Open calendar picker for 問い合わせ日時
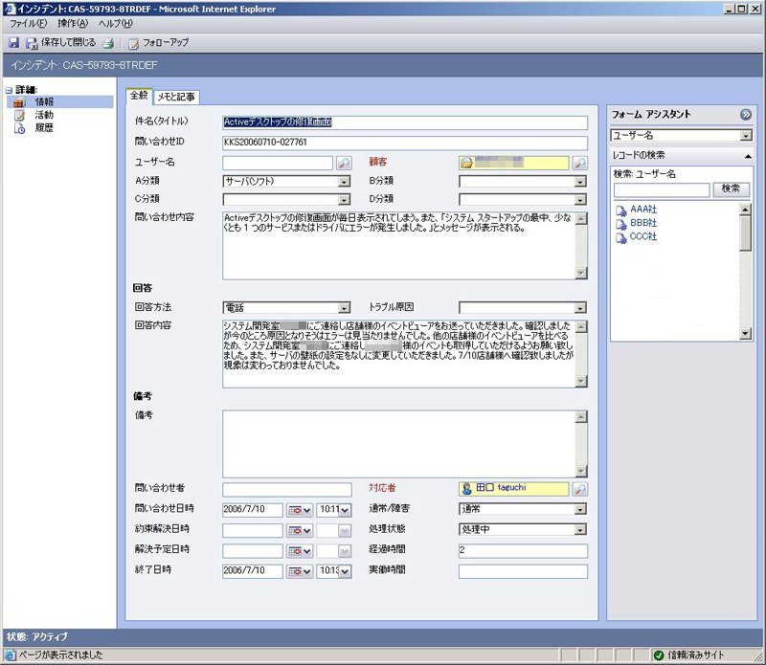The image size is (766, 665). coord(300,510)
